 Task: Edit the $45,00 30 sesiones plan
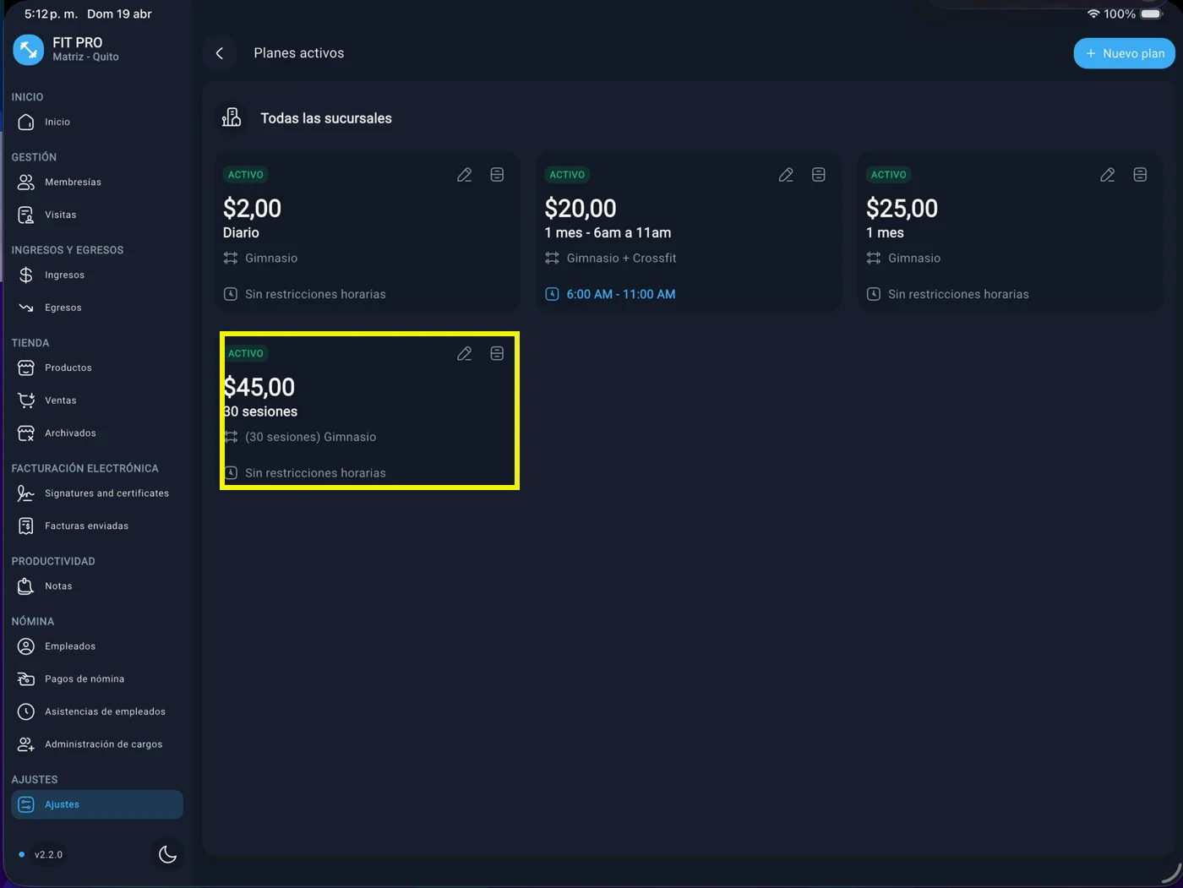464,354
